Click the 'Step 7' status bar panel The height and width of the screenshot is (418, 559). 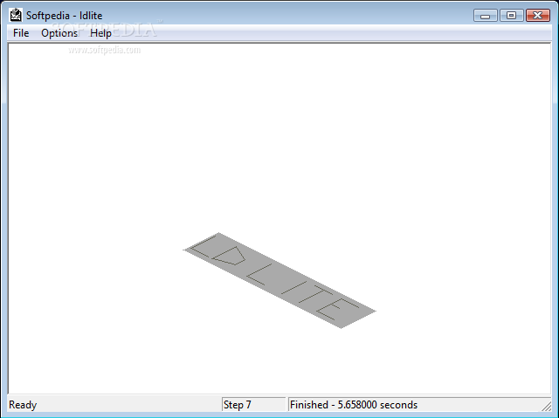253,405
